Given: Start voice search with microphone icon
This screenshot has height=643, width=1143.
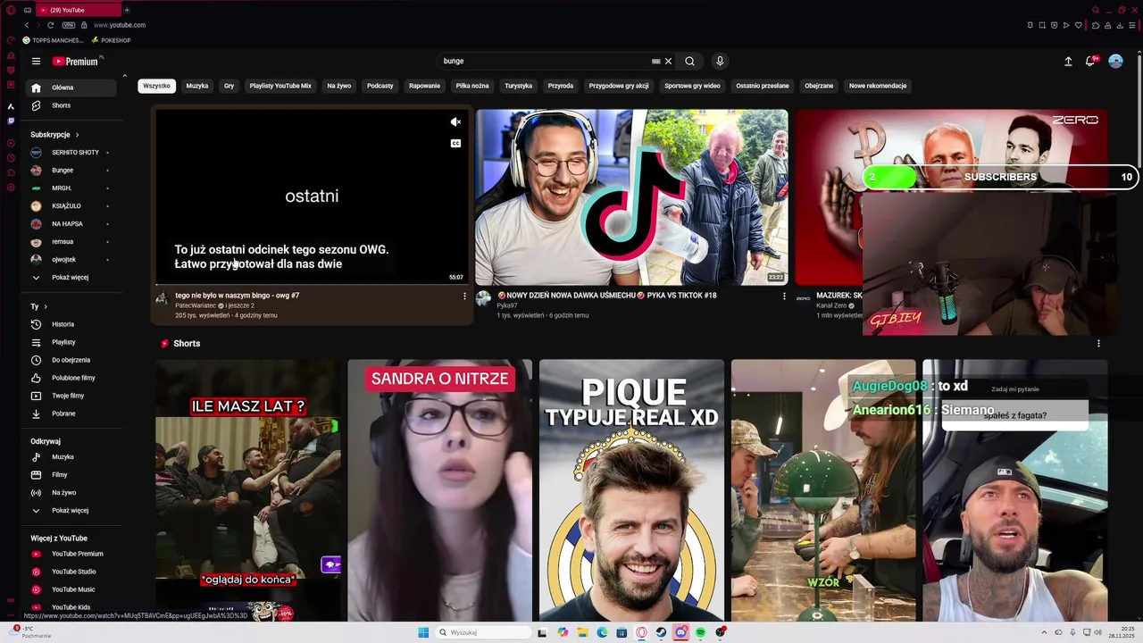Looking at the screenshot, I should tap(720, 61).
